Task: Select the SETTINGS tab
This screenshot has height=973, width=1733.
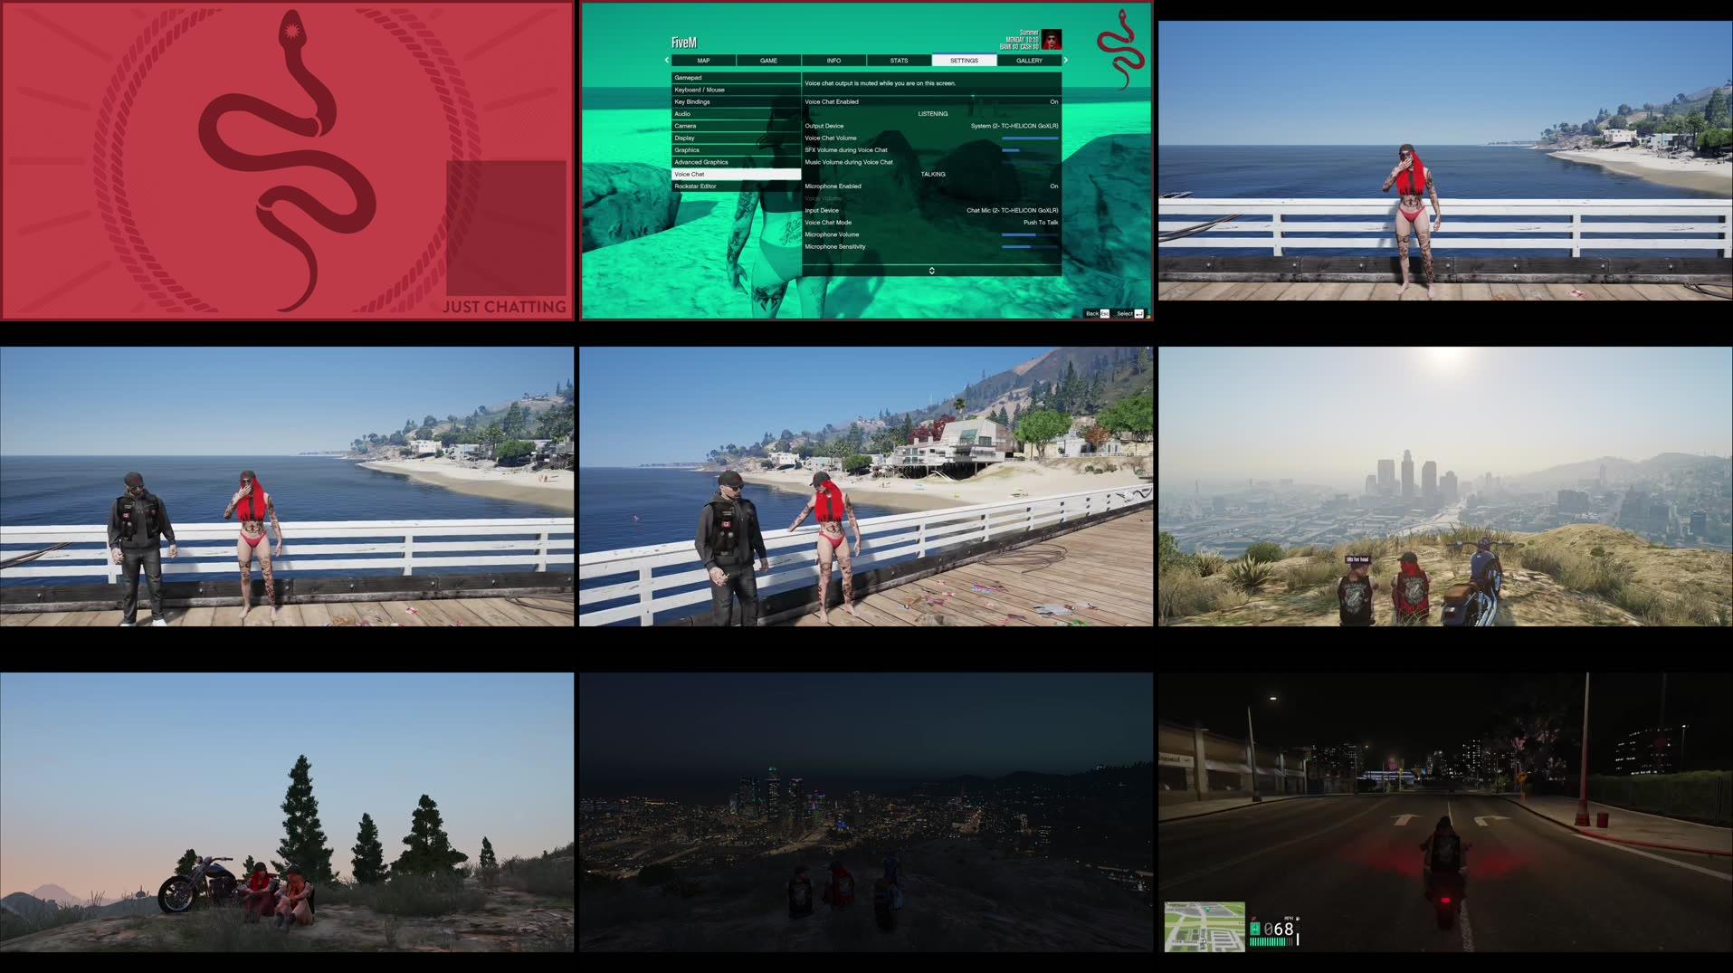Action: point(964,61)
